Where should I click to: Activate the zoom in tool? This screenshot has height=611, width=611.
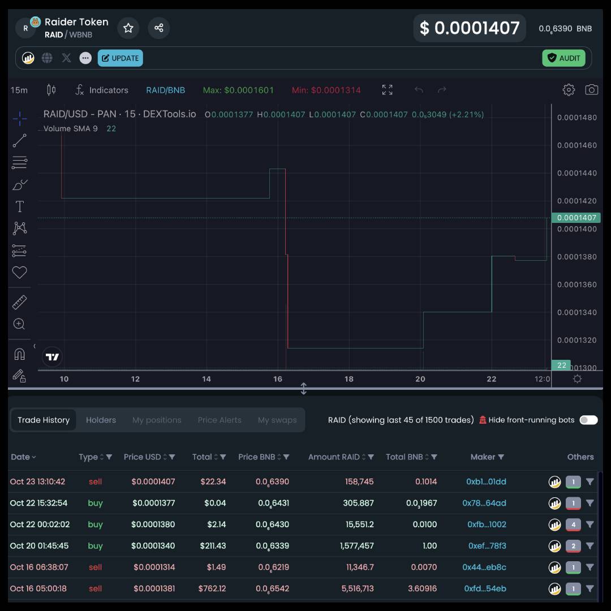pyautogui.click(x=19, y=324)
